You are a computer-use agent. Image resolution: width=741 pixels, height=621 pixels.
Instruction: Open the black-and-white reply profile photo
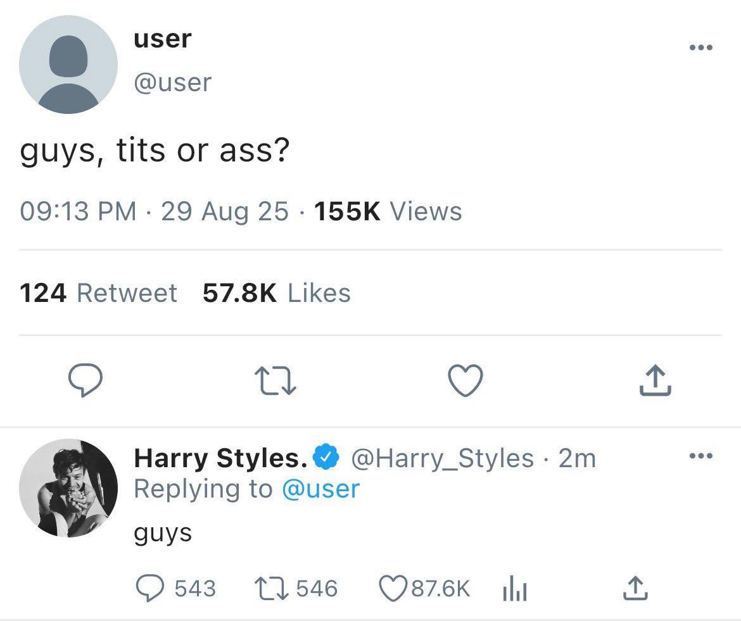tap(68, 488)
